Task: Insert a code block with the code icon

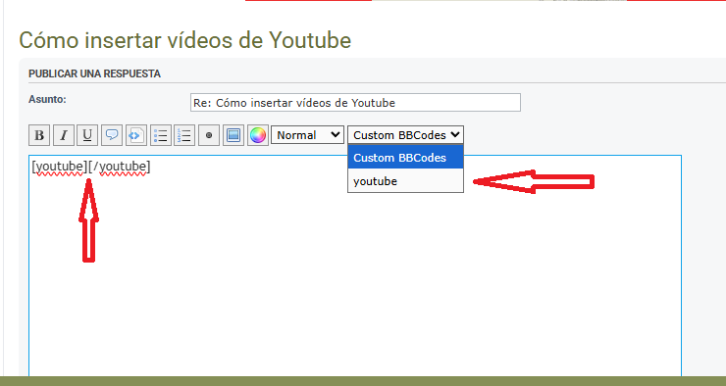Action: [136, 135]
